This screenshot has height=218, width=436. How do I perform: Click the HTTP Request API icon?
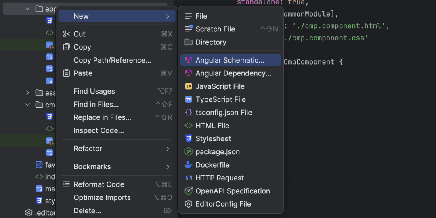point(189,178)
